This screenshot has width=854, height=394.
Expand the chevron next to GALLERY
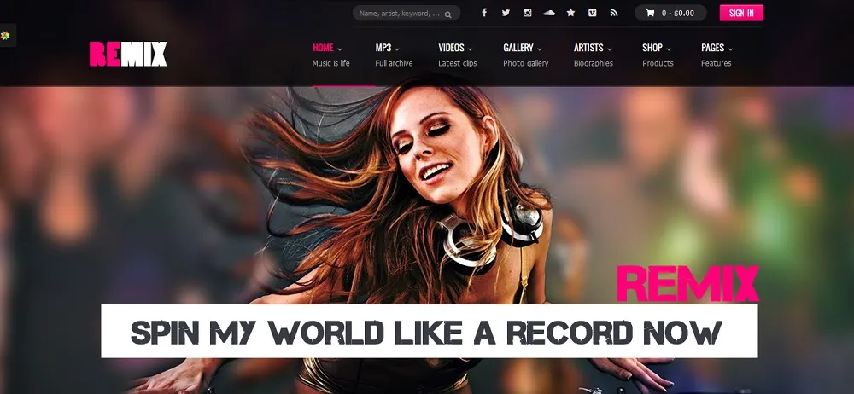(x=539, y=49)
